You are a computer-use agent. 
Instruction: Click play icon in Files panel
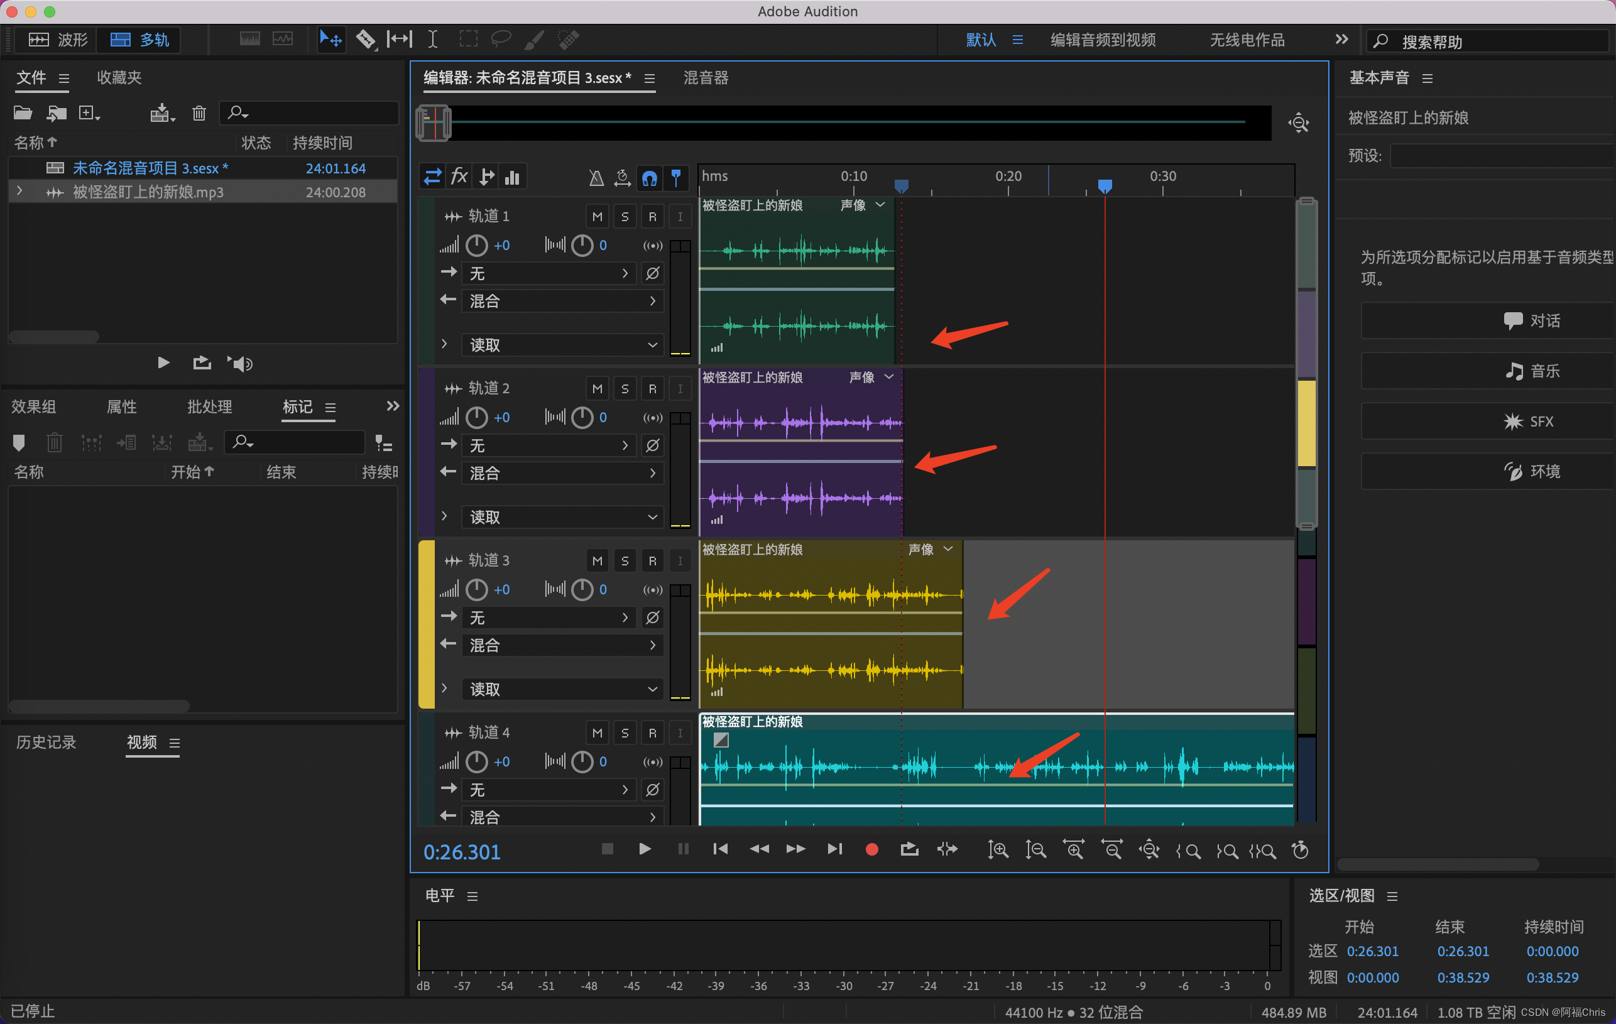point(163,363)
